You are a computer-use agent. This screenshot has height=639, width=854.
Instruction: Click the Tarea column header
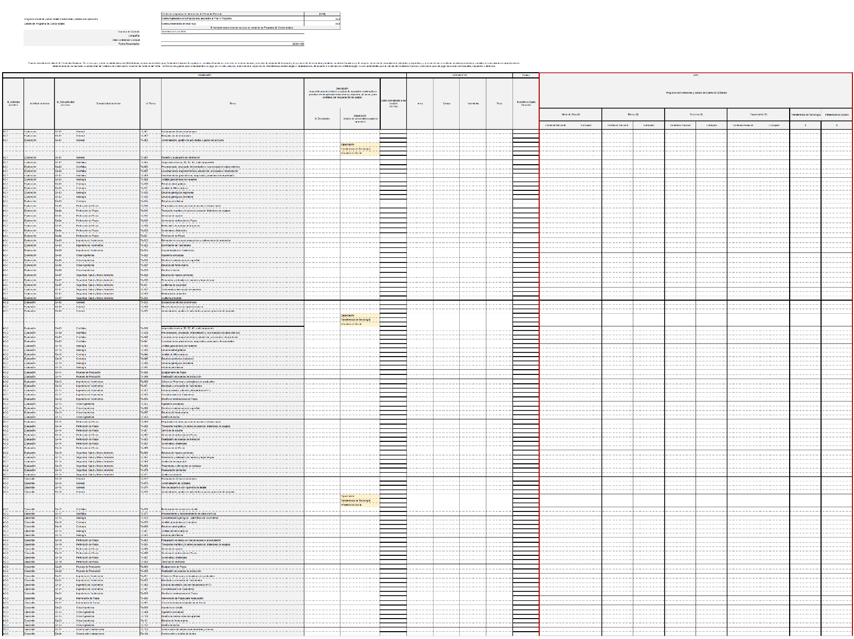pyautogui.click(x=232, y=104)
